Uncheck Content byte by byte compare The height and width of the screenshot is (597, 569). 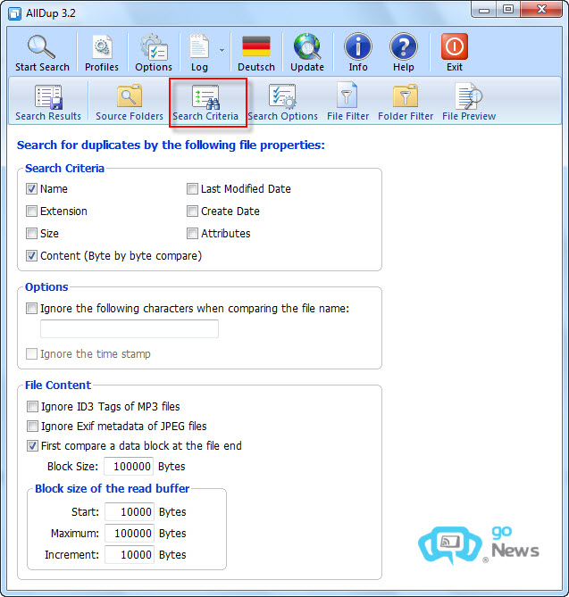click(31, 256)
